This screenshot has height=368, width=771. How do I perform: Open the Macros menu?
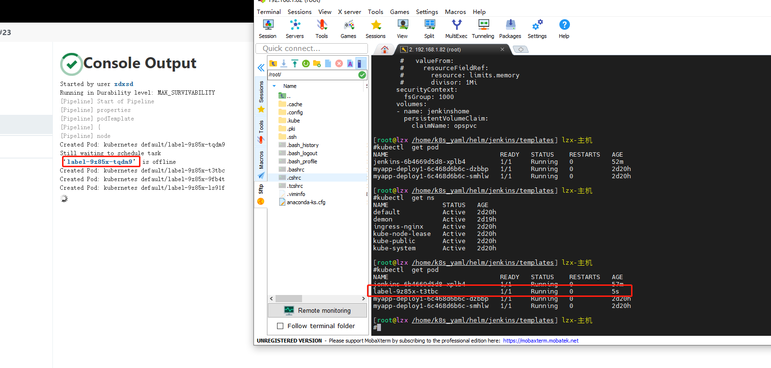pos(455,12)
